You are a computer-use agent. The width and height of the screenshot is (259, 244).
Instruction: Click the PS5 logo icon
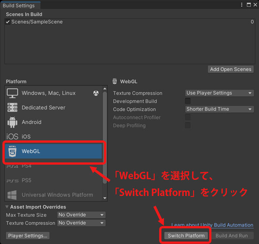pyautogui.click(x=12, y=181)
